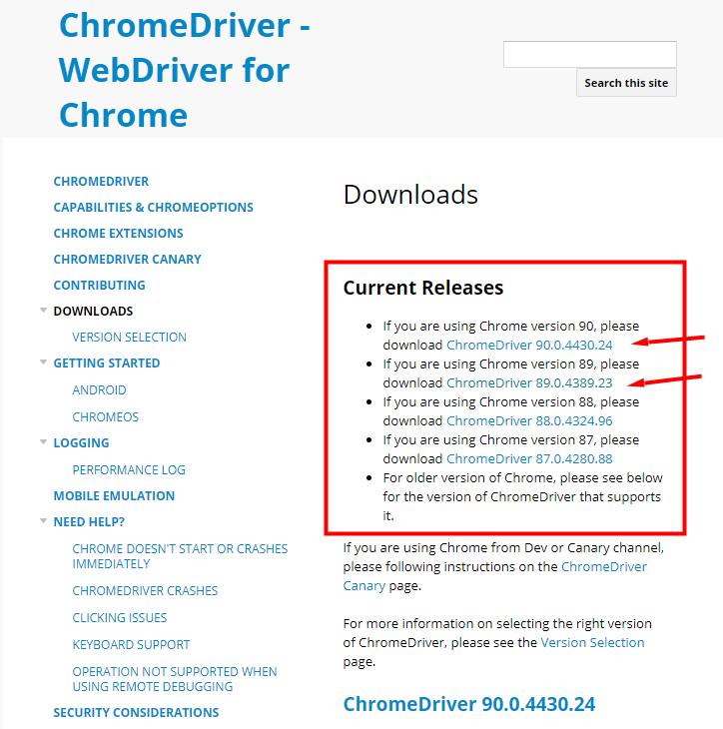Open the Logging page

(81, 443)
